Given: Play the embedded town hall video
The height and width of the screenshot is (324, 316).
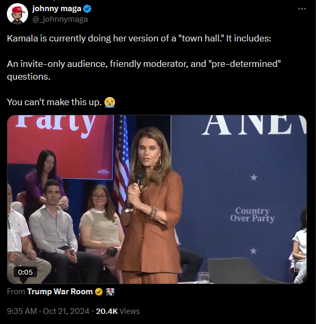Looking at the screenshot, I should click(157, 199).
